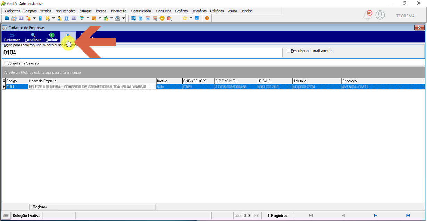
Task: Click the orange power icon in toolbar
Action: 207,18
